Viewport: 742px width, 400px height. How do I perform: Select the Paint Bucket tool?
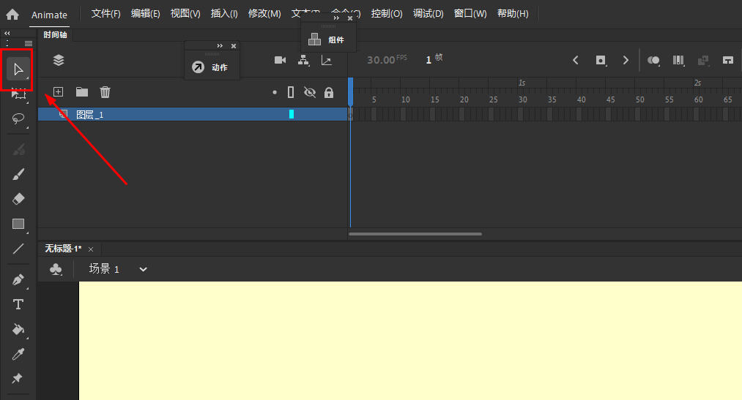tap(18, 329)
